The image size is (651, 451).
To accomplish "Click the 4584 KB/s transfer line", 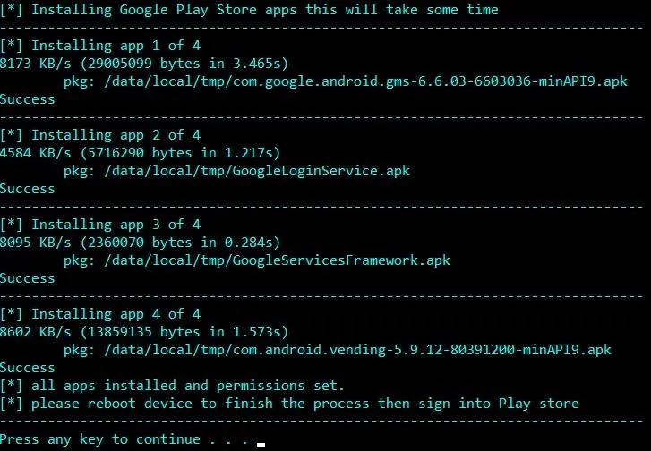I will click(140, 153).
